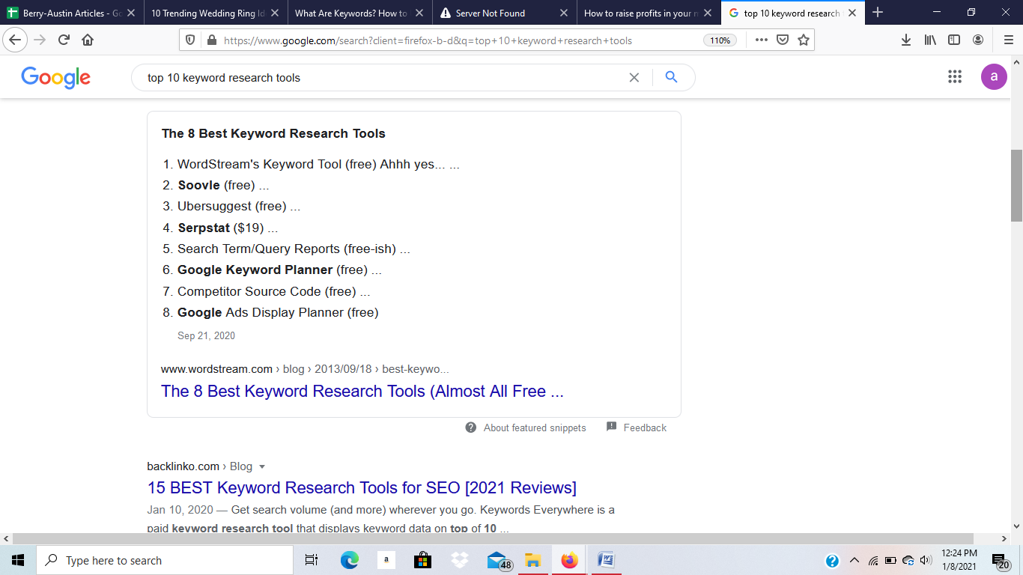Open Amazon app on taskbar

(386, 560)
